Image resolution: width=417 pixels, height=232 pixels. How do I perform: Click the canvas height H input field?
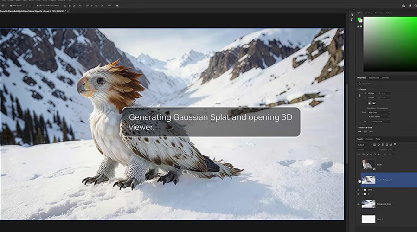[371, 97]
